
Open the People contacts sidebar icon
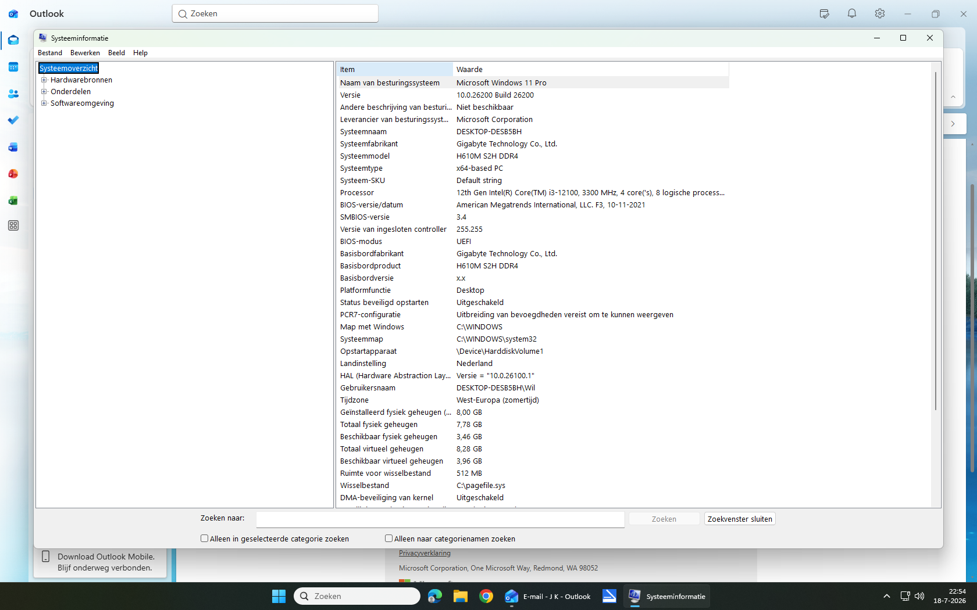[x=13, y=94]
